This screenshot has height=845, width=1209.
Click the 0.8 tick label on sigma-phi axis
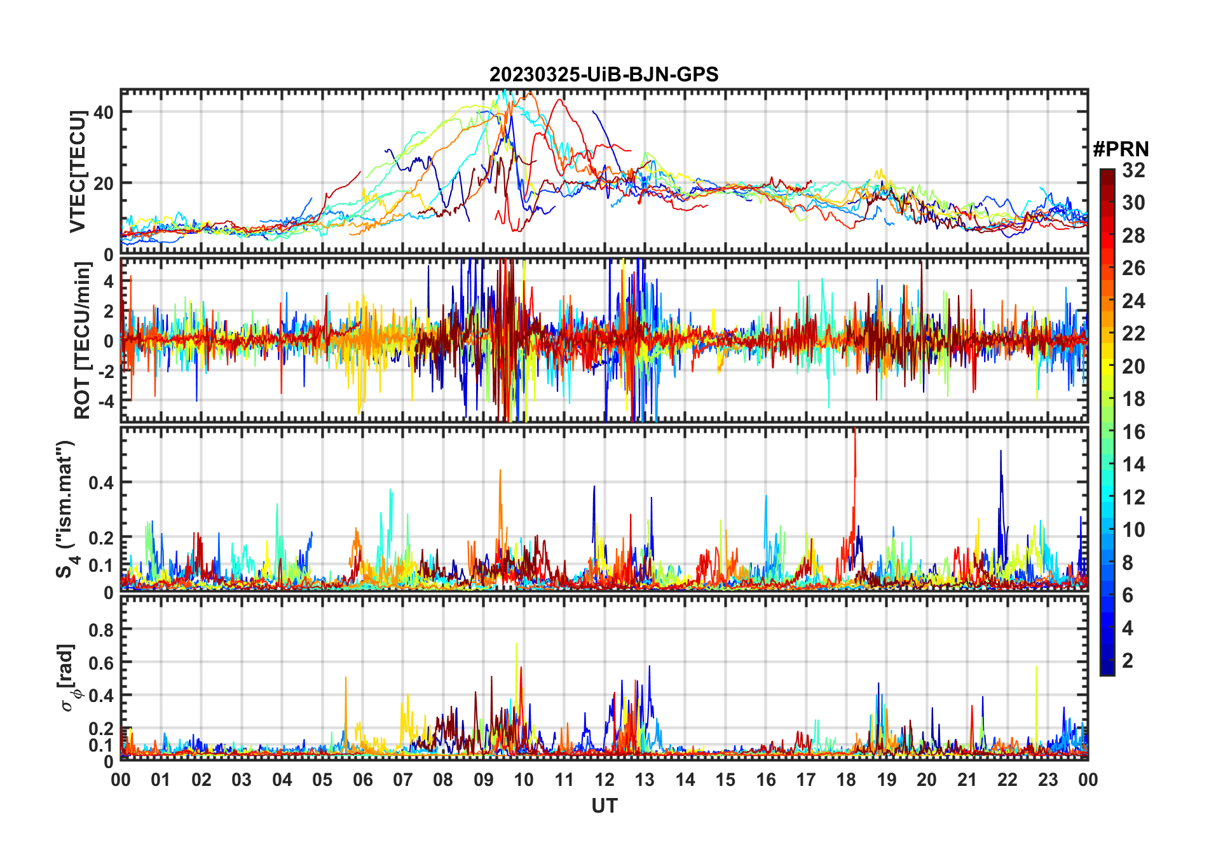pos(101,630)
